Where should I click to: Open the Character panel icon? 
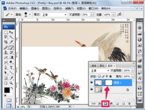139,79
